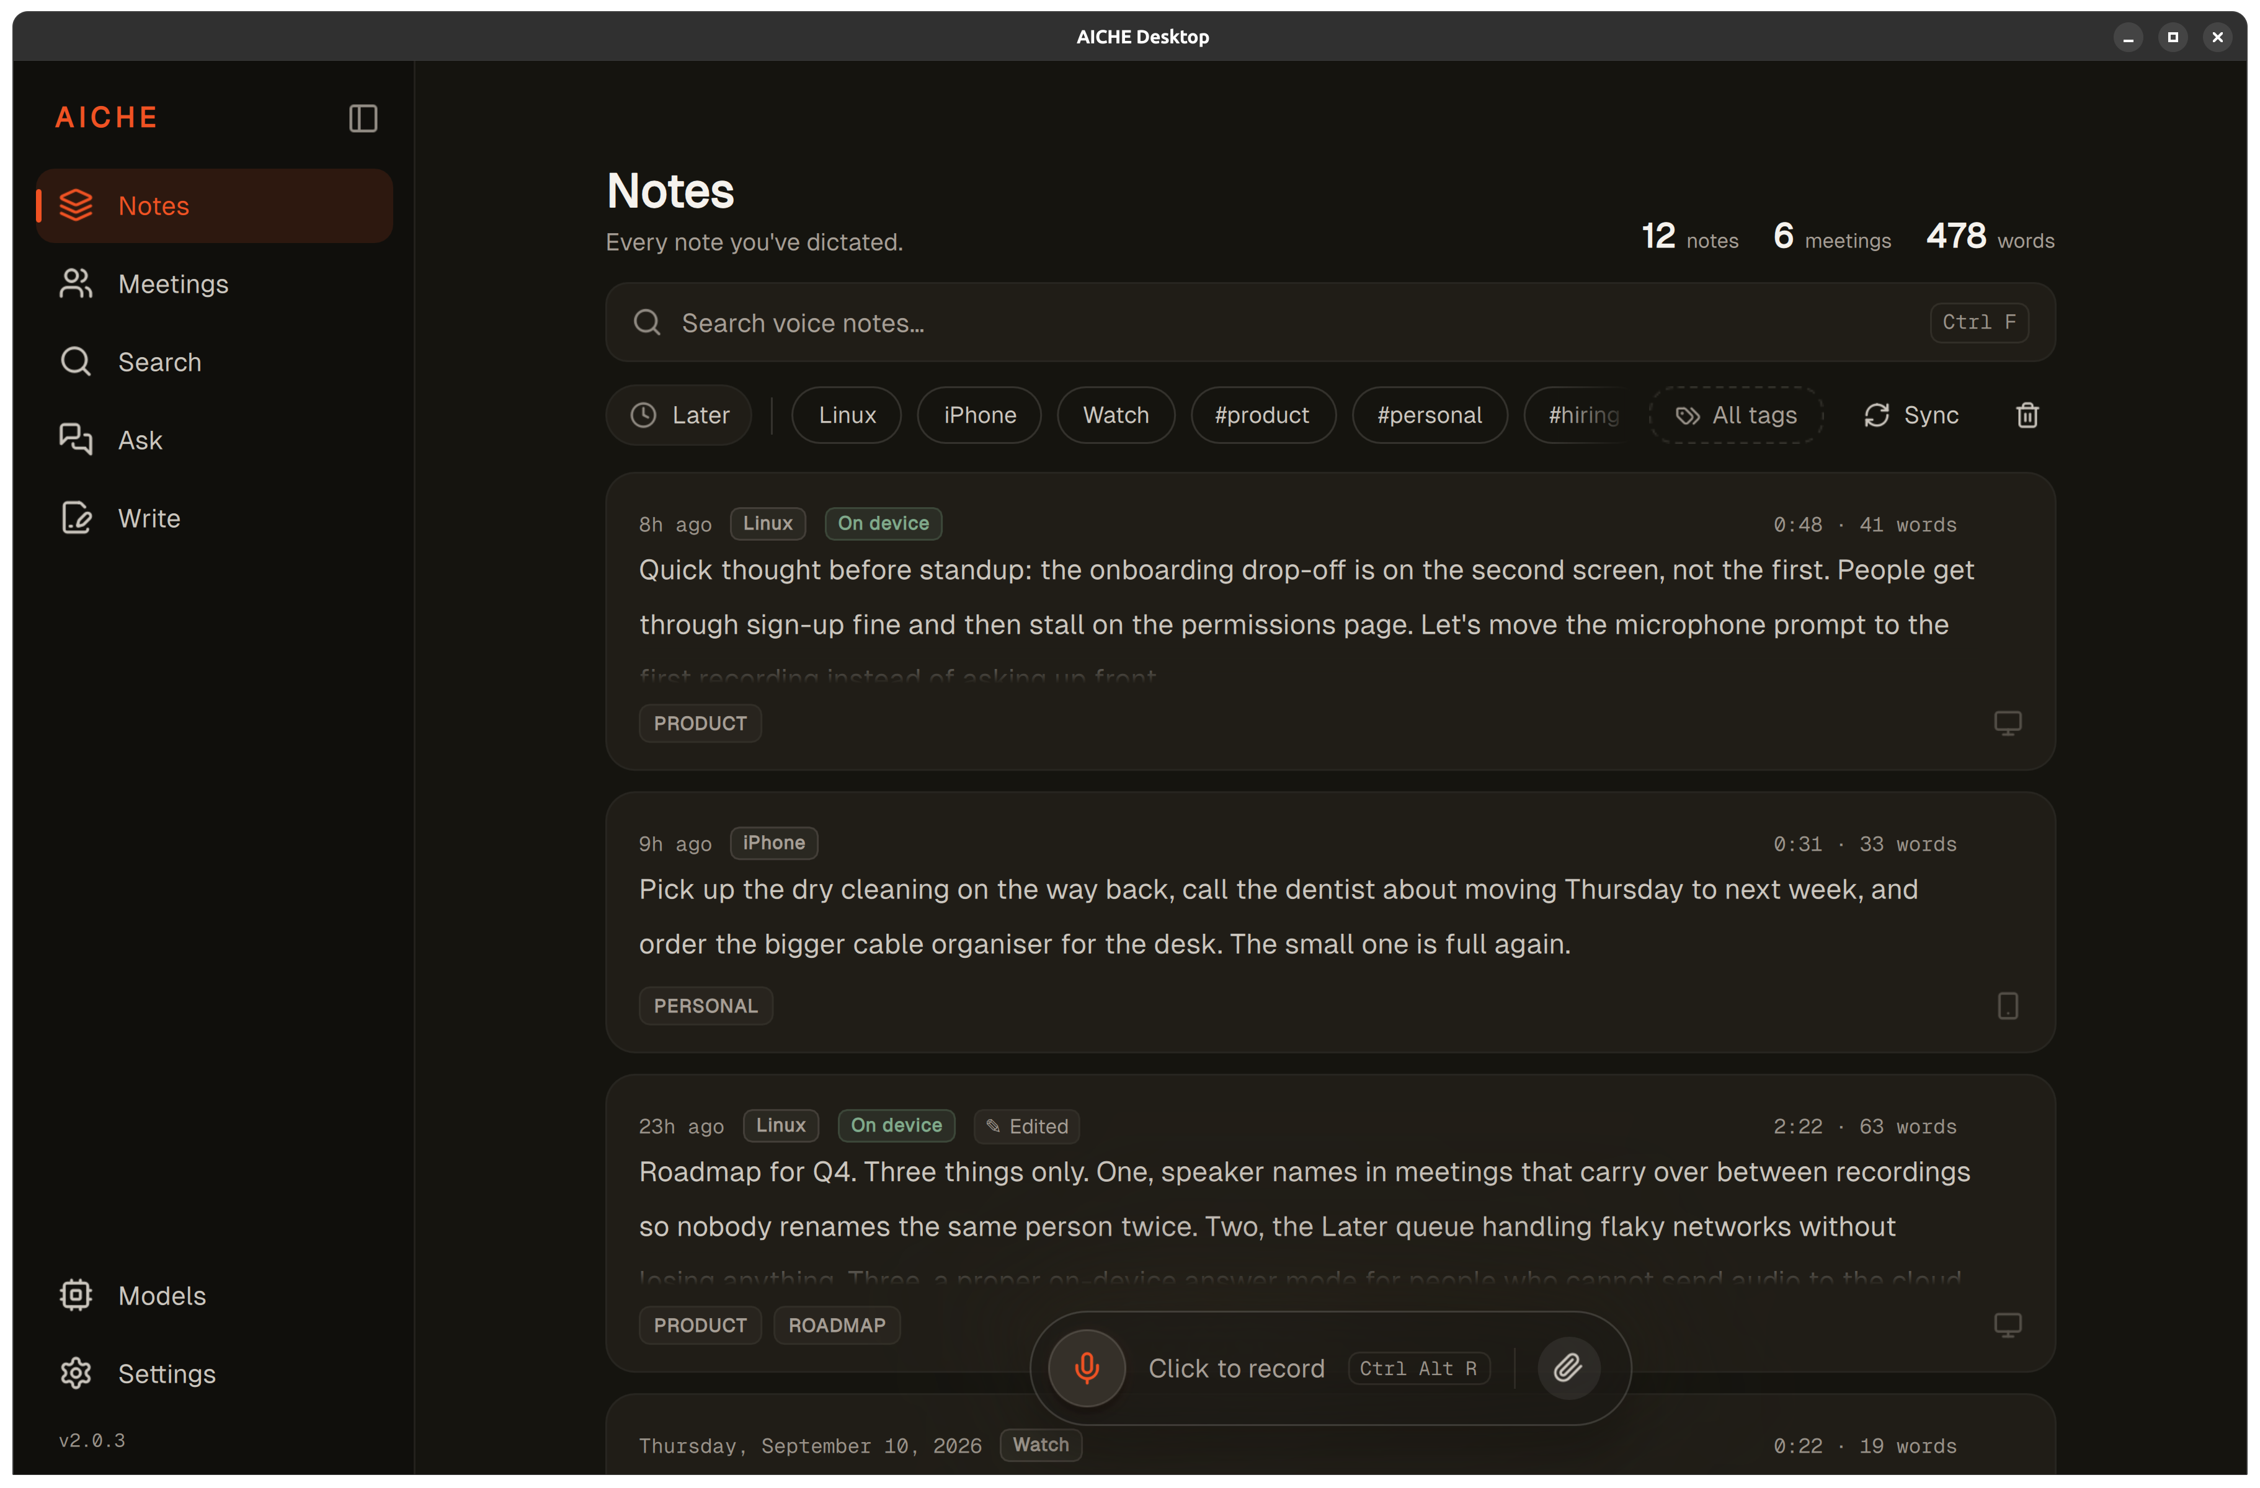Click On device badge on 8h ago note
The image size is (2260, 1488).
(x=883, y=523)
